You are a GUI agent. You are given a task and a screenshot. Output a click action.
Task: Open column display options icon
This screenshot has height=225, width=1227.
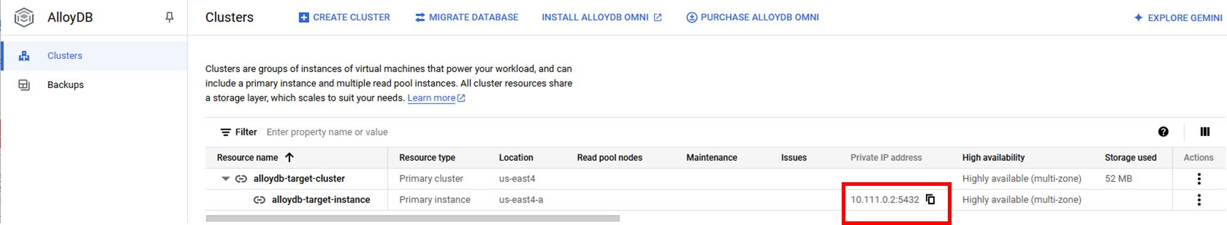tap(1205, 131)
